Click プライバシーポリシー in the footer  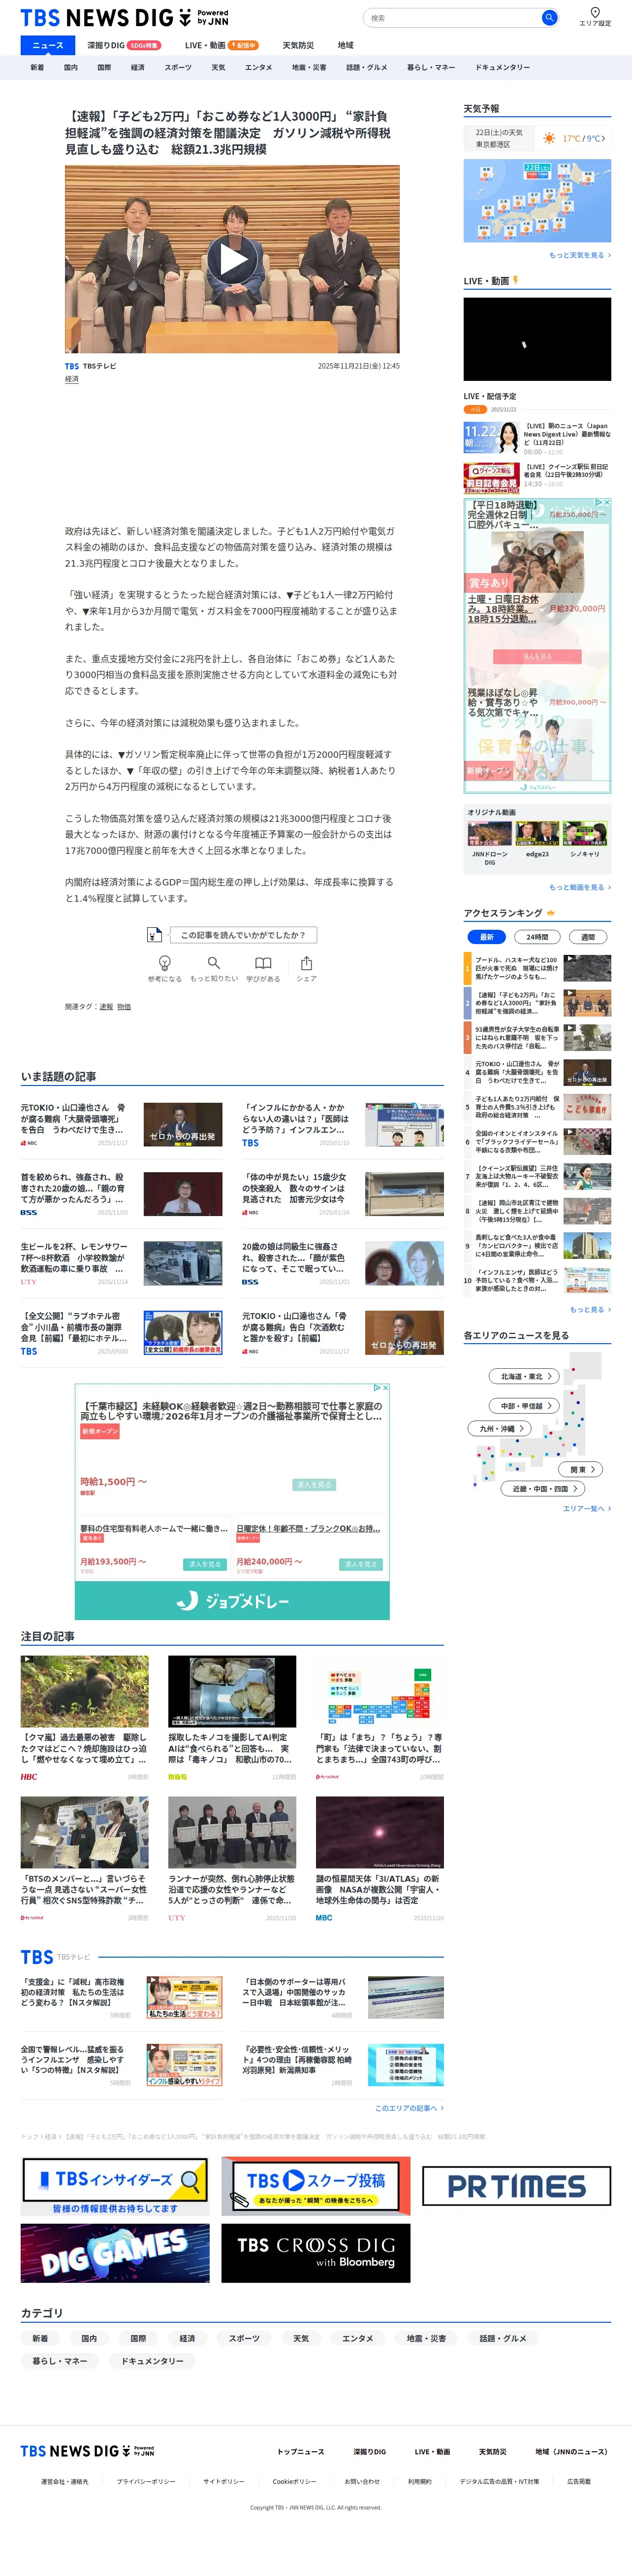tap(146, 2481)
